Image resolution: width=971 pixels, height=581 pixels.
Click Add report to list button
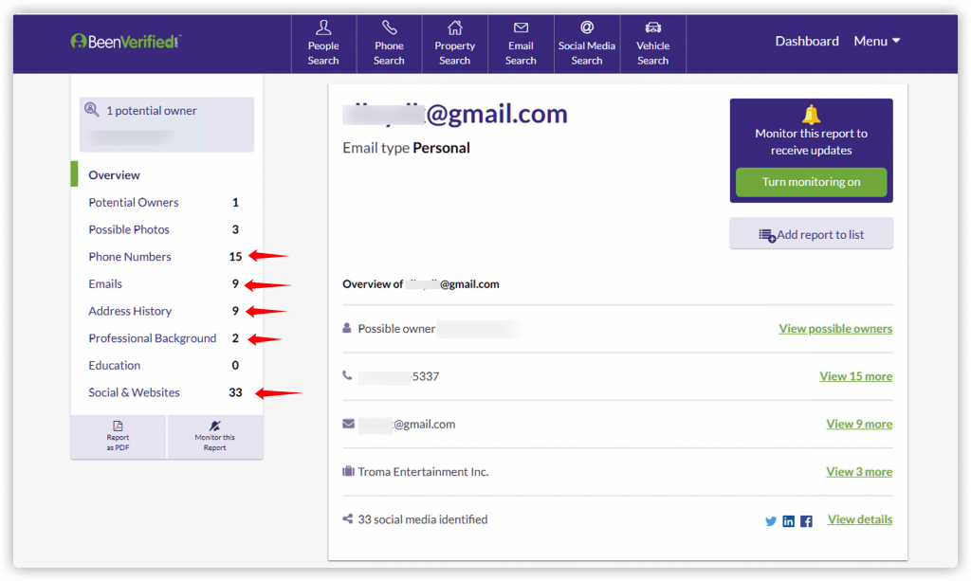[812, 234]
